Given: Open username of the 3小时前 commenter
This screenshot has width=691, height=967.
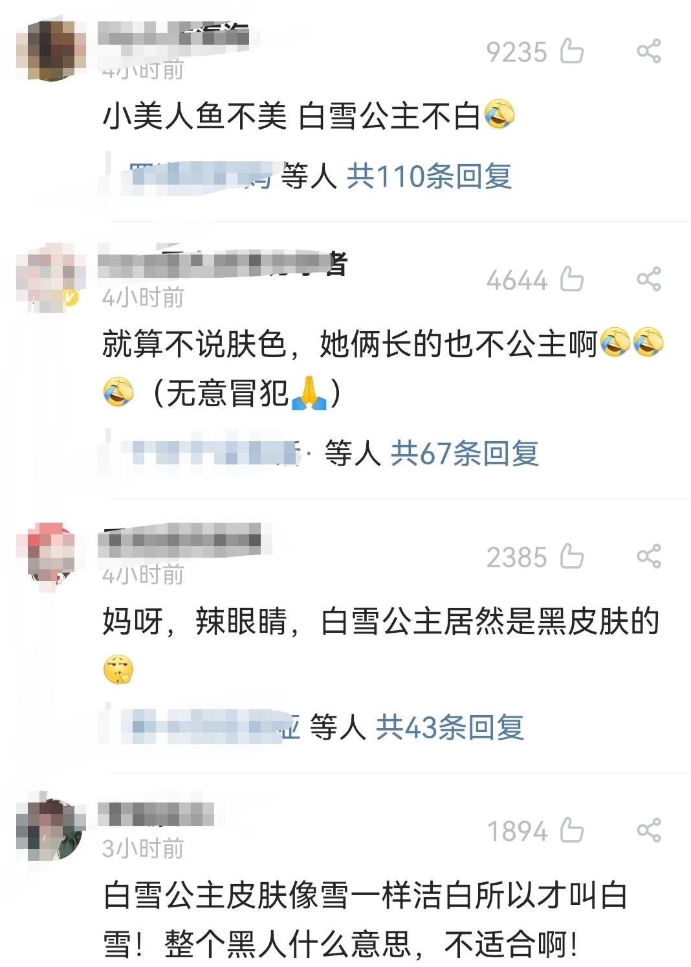Looking at the screenshot, I should 156,813.
